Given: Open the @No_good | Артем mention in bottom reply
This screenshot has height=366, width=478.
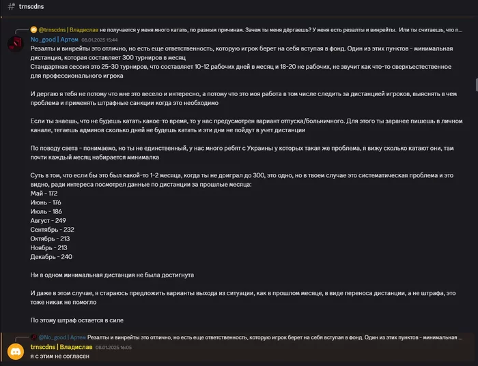Looking at the screenshot, I should pos(62,337).
